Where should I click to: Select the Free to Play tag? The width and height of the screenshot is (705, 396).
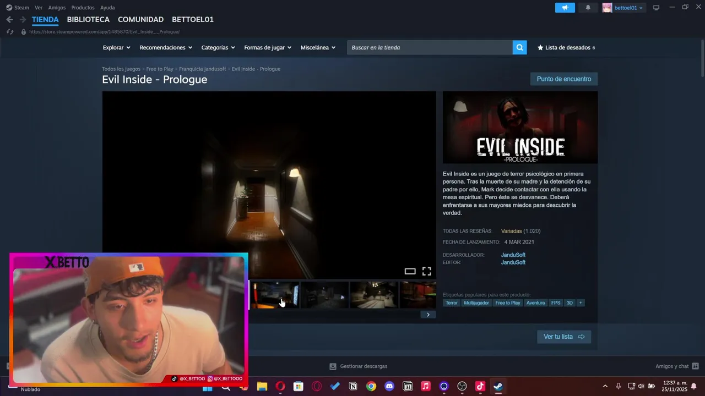[x=508, y=303]
